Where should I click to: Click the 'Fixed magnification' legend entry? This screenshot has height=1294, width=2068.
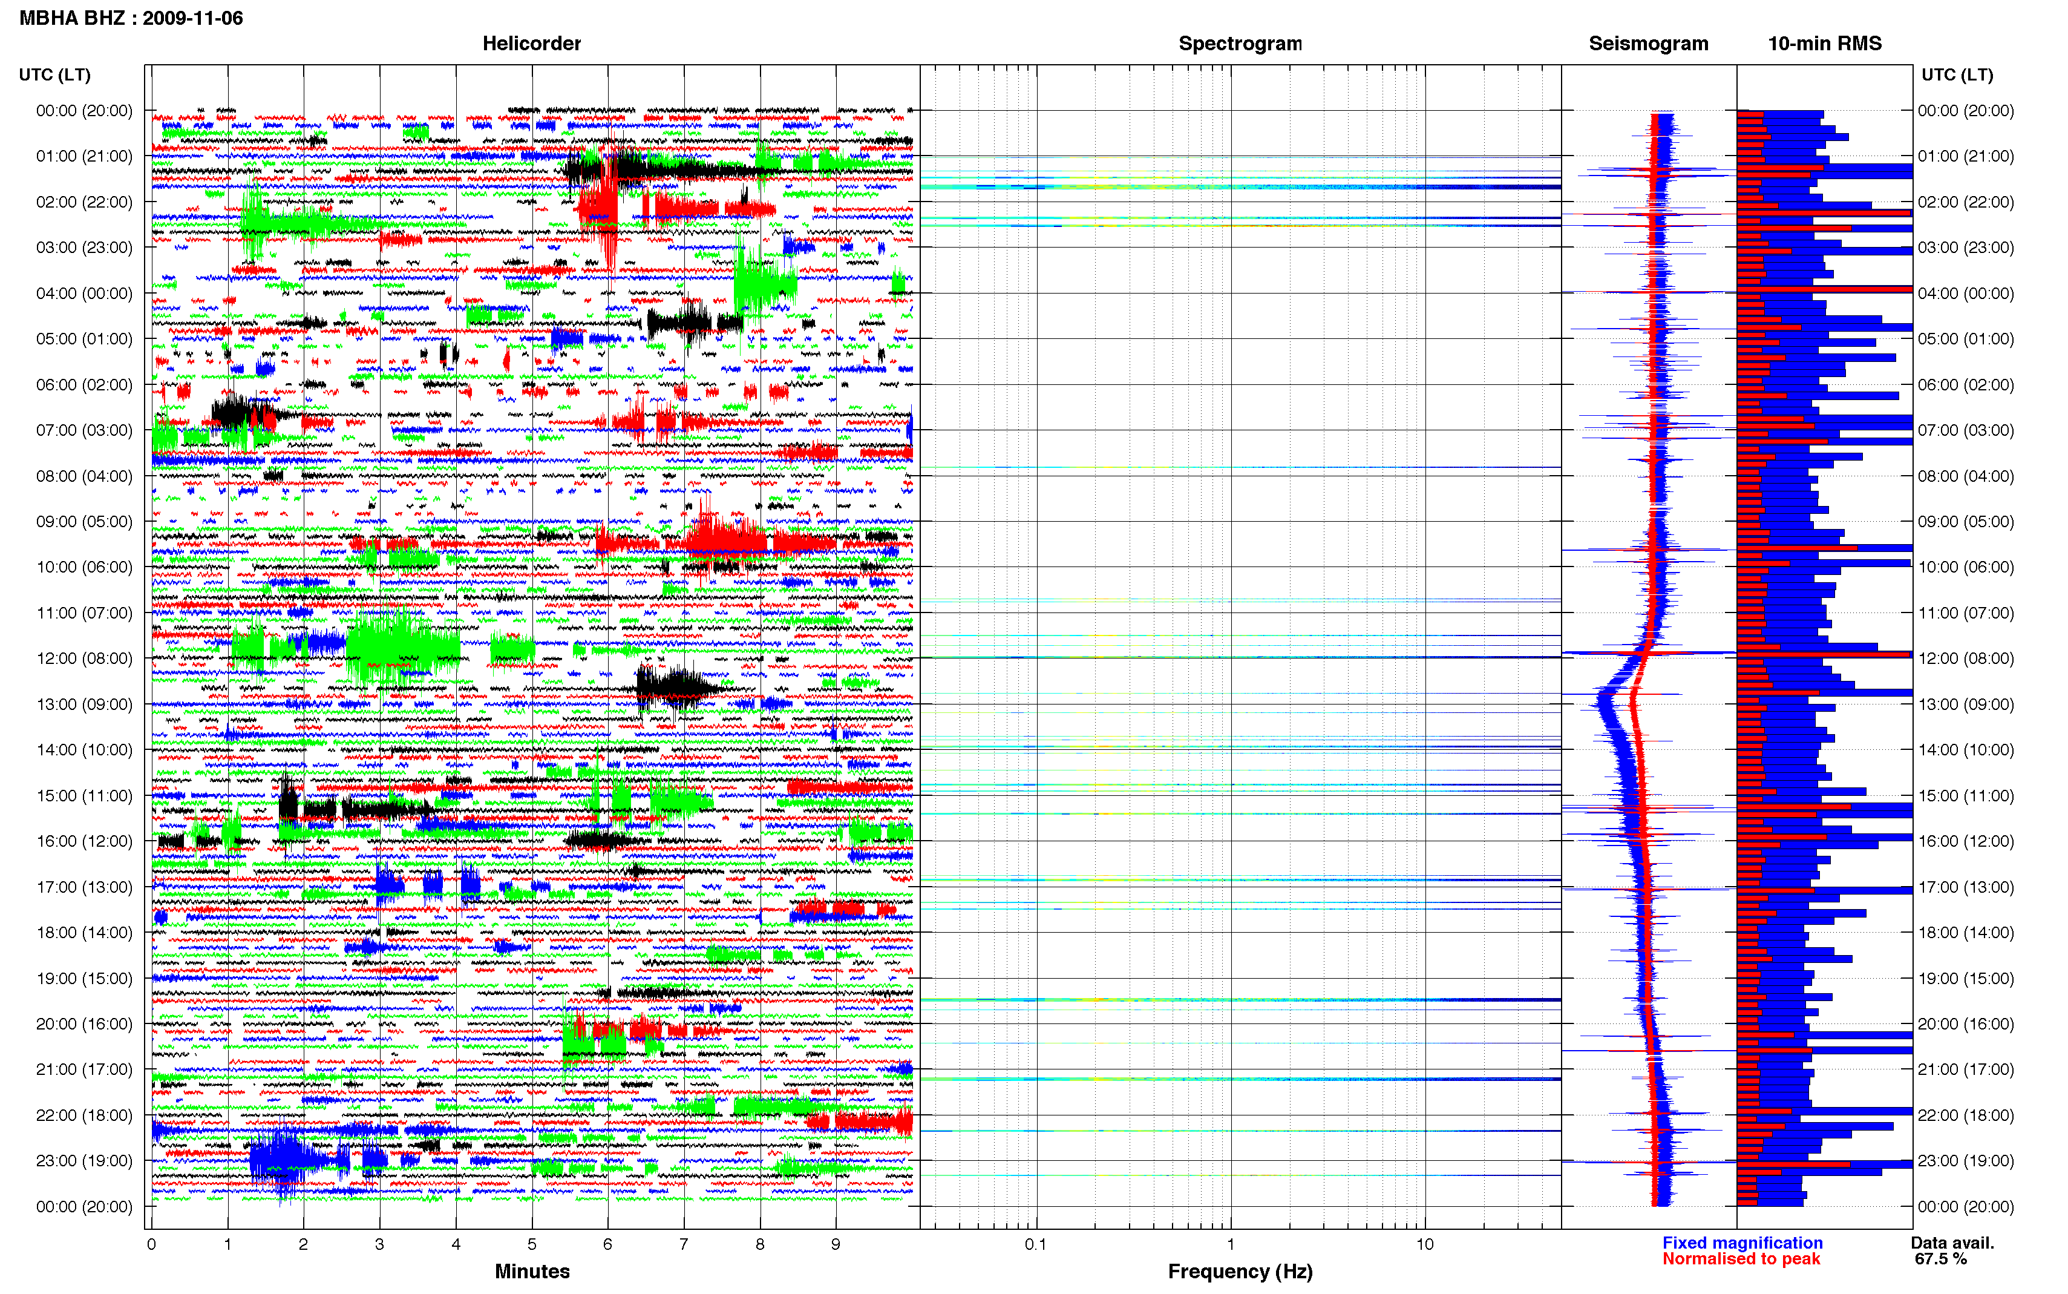point(1742,1243)
